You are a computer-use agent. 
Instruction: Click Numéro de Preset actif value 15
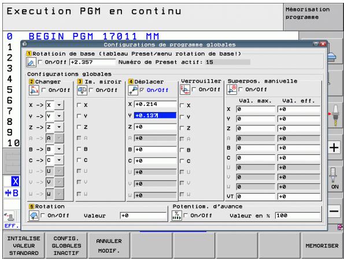(x=228, y=62)
